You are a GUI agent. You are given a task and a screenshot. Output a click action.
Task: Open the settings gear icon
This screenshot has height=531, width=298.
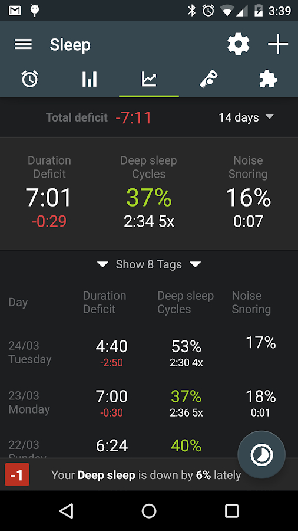click(x=238, y=44)
